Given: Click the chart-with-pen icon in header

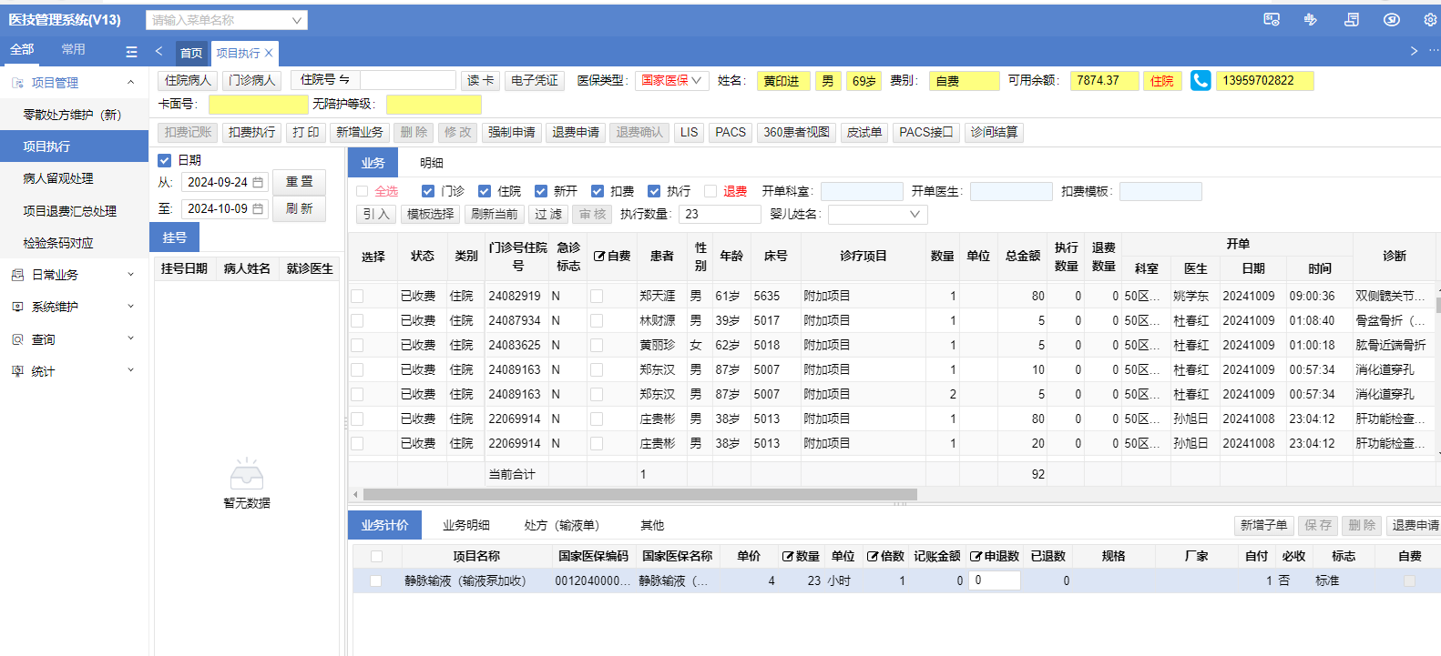Looking at the screenshot, I should (1311, 19).
